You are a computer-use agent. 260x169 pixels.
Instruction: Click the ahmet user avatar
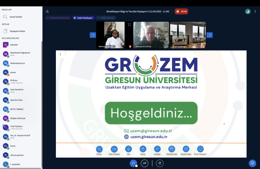pyautogui.click(x=6, y=72)
